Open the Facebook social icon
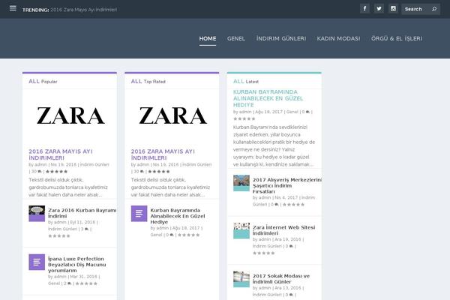The height and width of the screenshot is (300, 450). pyautogui.click(x=364, y=8)
